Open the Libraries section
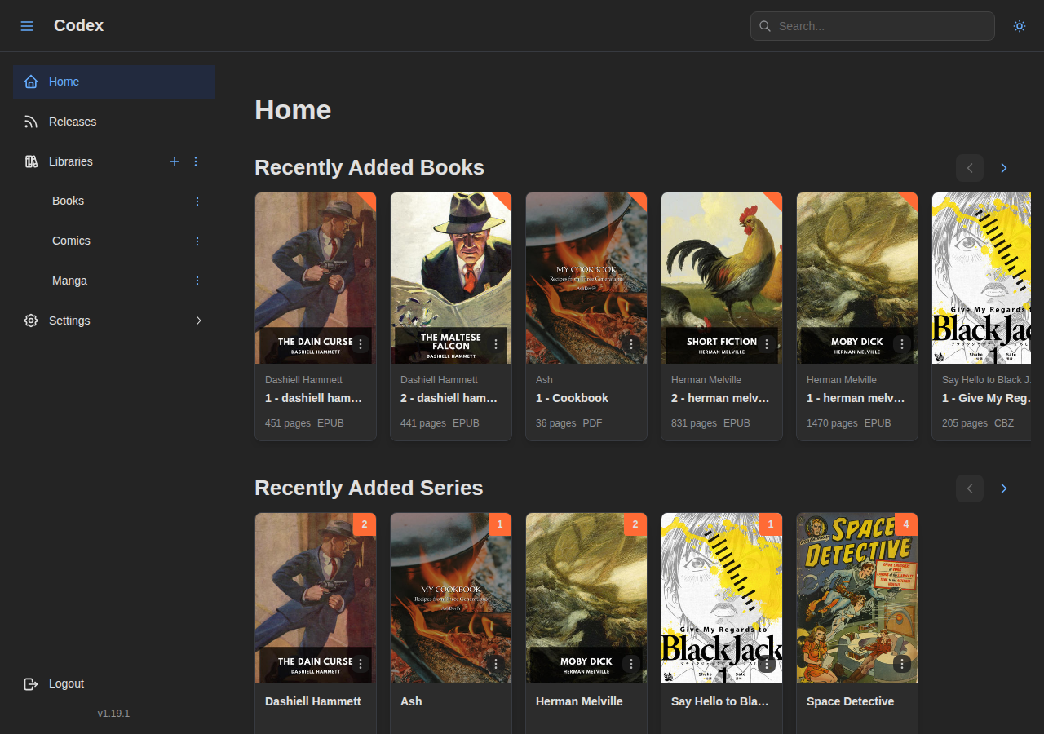1044x734 pixels. tap(71, 161)
